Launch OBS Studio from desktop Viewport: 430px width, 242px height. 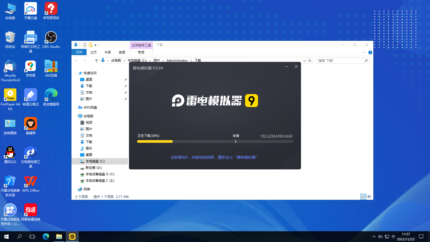point(51,40)
